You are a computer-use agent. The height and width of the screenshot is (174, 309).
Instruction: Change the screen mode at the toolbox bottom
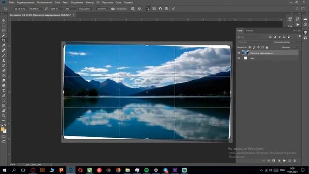pos(3,142)
